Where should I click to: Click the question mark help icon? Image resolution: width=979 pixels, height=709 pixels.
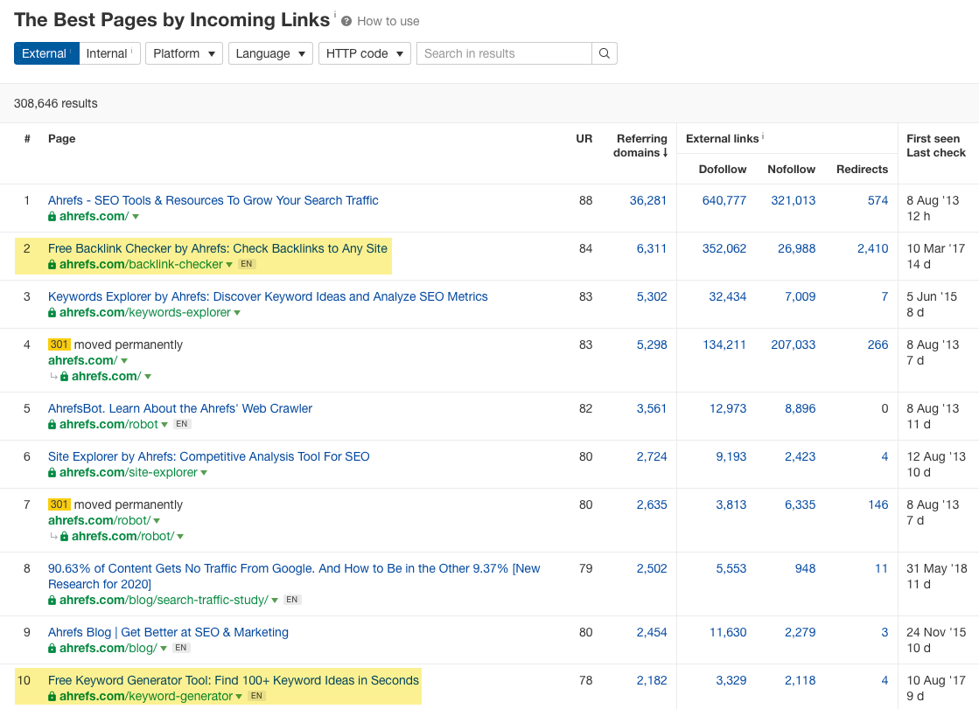point(346,21)
